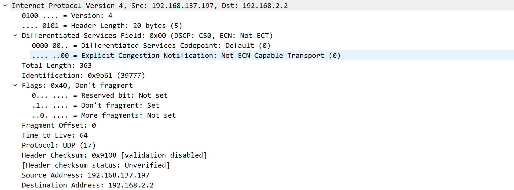The width and height of the screenshot is (514, 190).
Task: Select the Total Length: 363 field
Action: [x=57, y=65]
